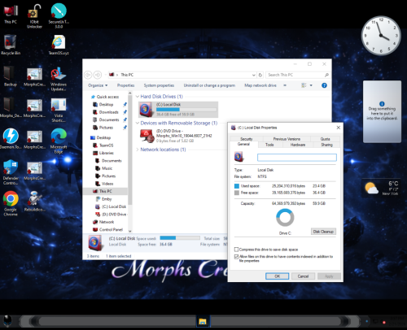
Task: Click OK in Local Disk Properties
Action: click(x=277, y=276)
